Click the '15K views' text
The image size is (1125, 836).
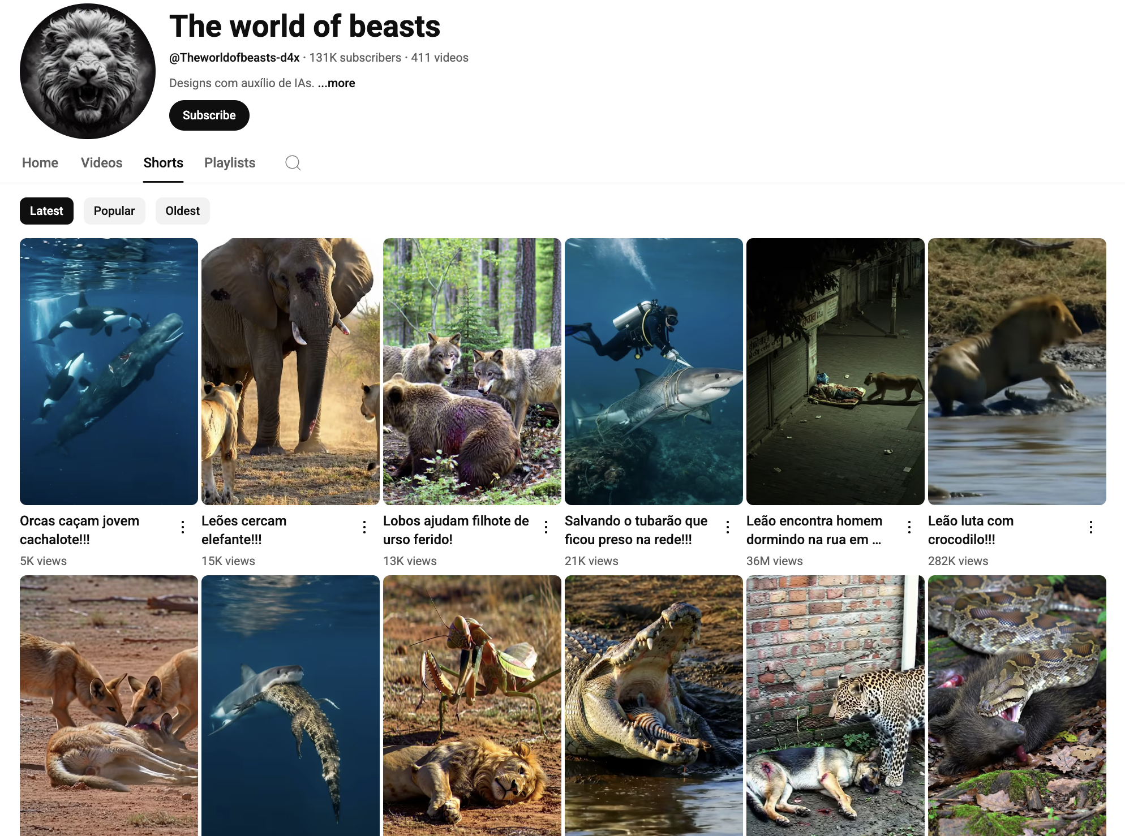[x=228, y=561]
